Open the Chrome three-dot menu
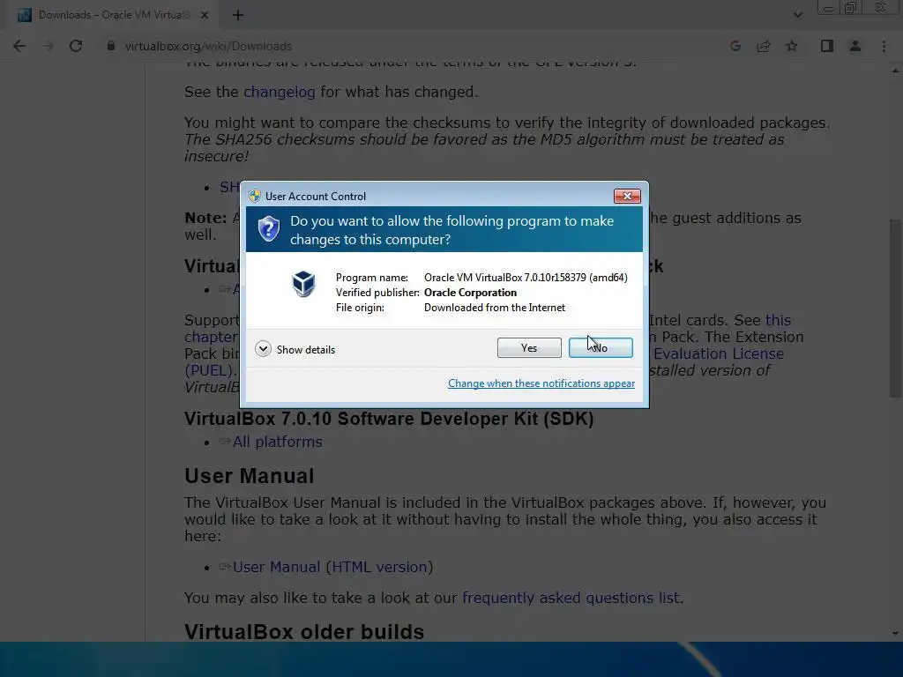The height and width of the screenshot is (677, 903). tap(884, 46)
